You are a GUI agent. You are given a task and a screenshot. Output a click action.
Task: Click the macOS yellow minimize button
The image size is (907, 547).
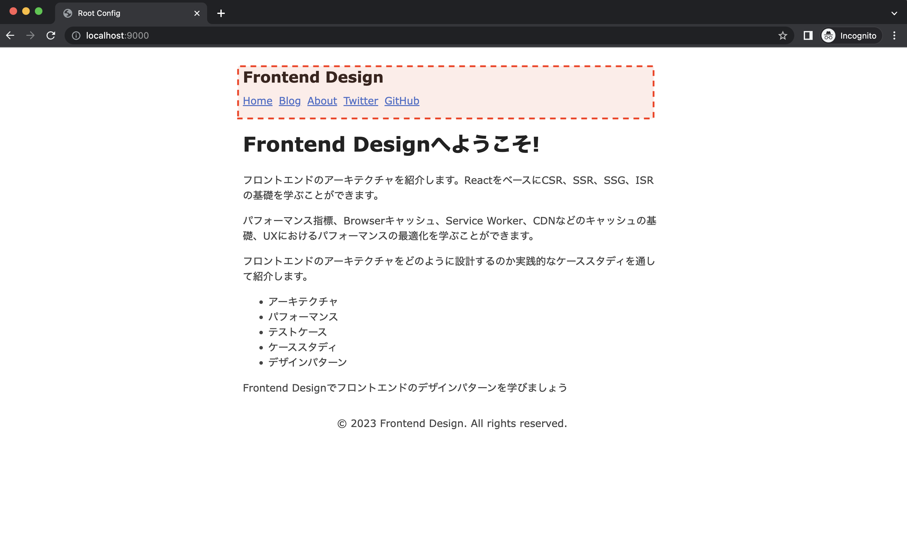tap(26, 11)
